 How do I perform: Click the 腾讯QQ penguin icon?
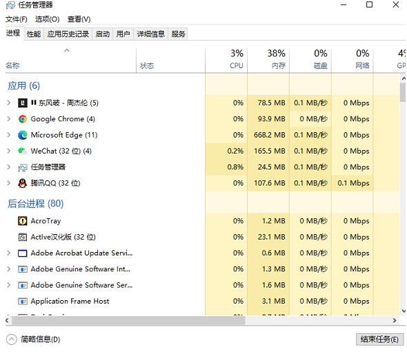pyautogui.click(x=23, y=183)
